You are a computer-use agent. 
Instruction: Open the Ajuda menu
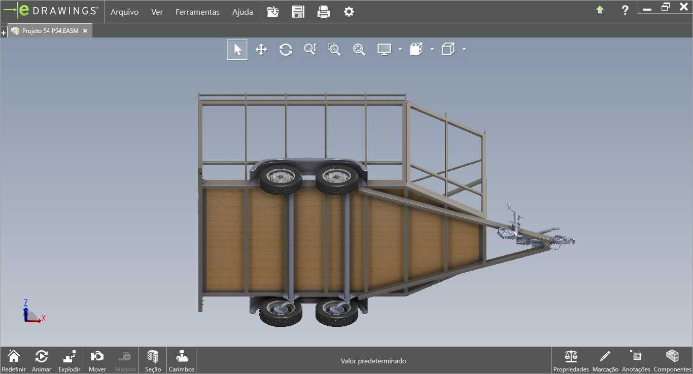[x=242, y=12]
